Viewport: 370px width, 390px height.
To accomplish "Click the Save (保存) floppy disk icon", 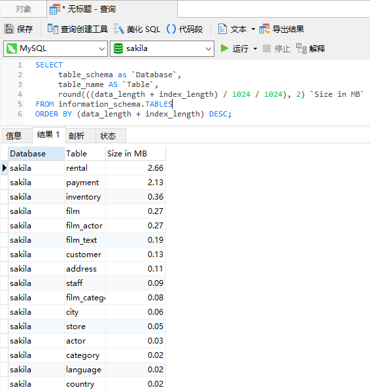I will pos(9,29).
